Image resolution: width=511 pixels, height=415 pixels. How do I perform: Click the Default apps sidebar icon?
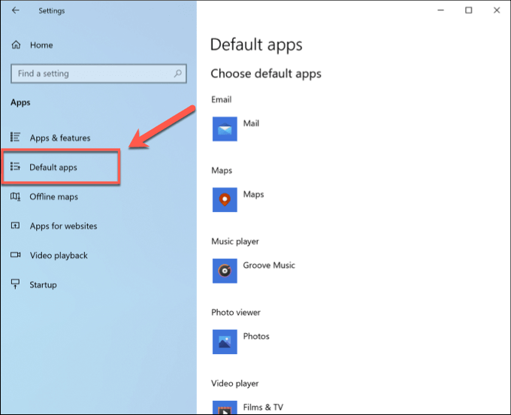15,167
